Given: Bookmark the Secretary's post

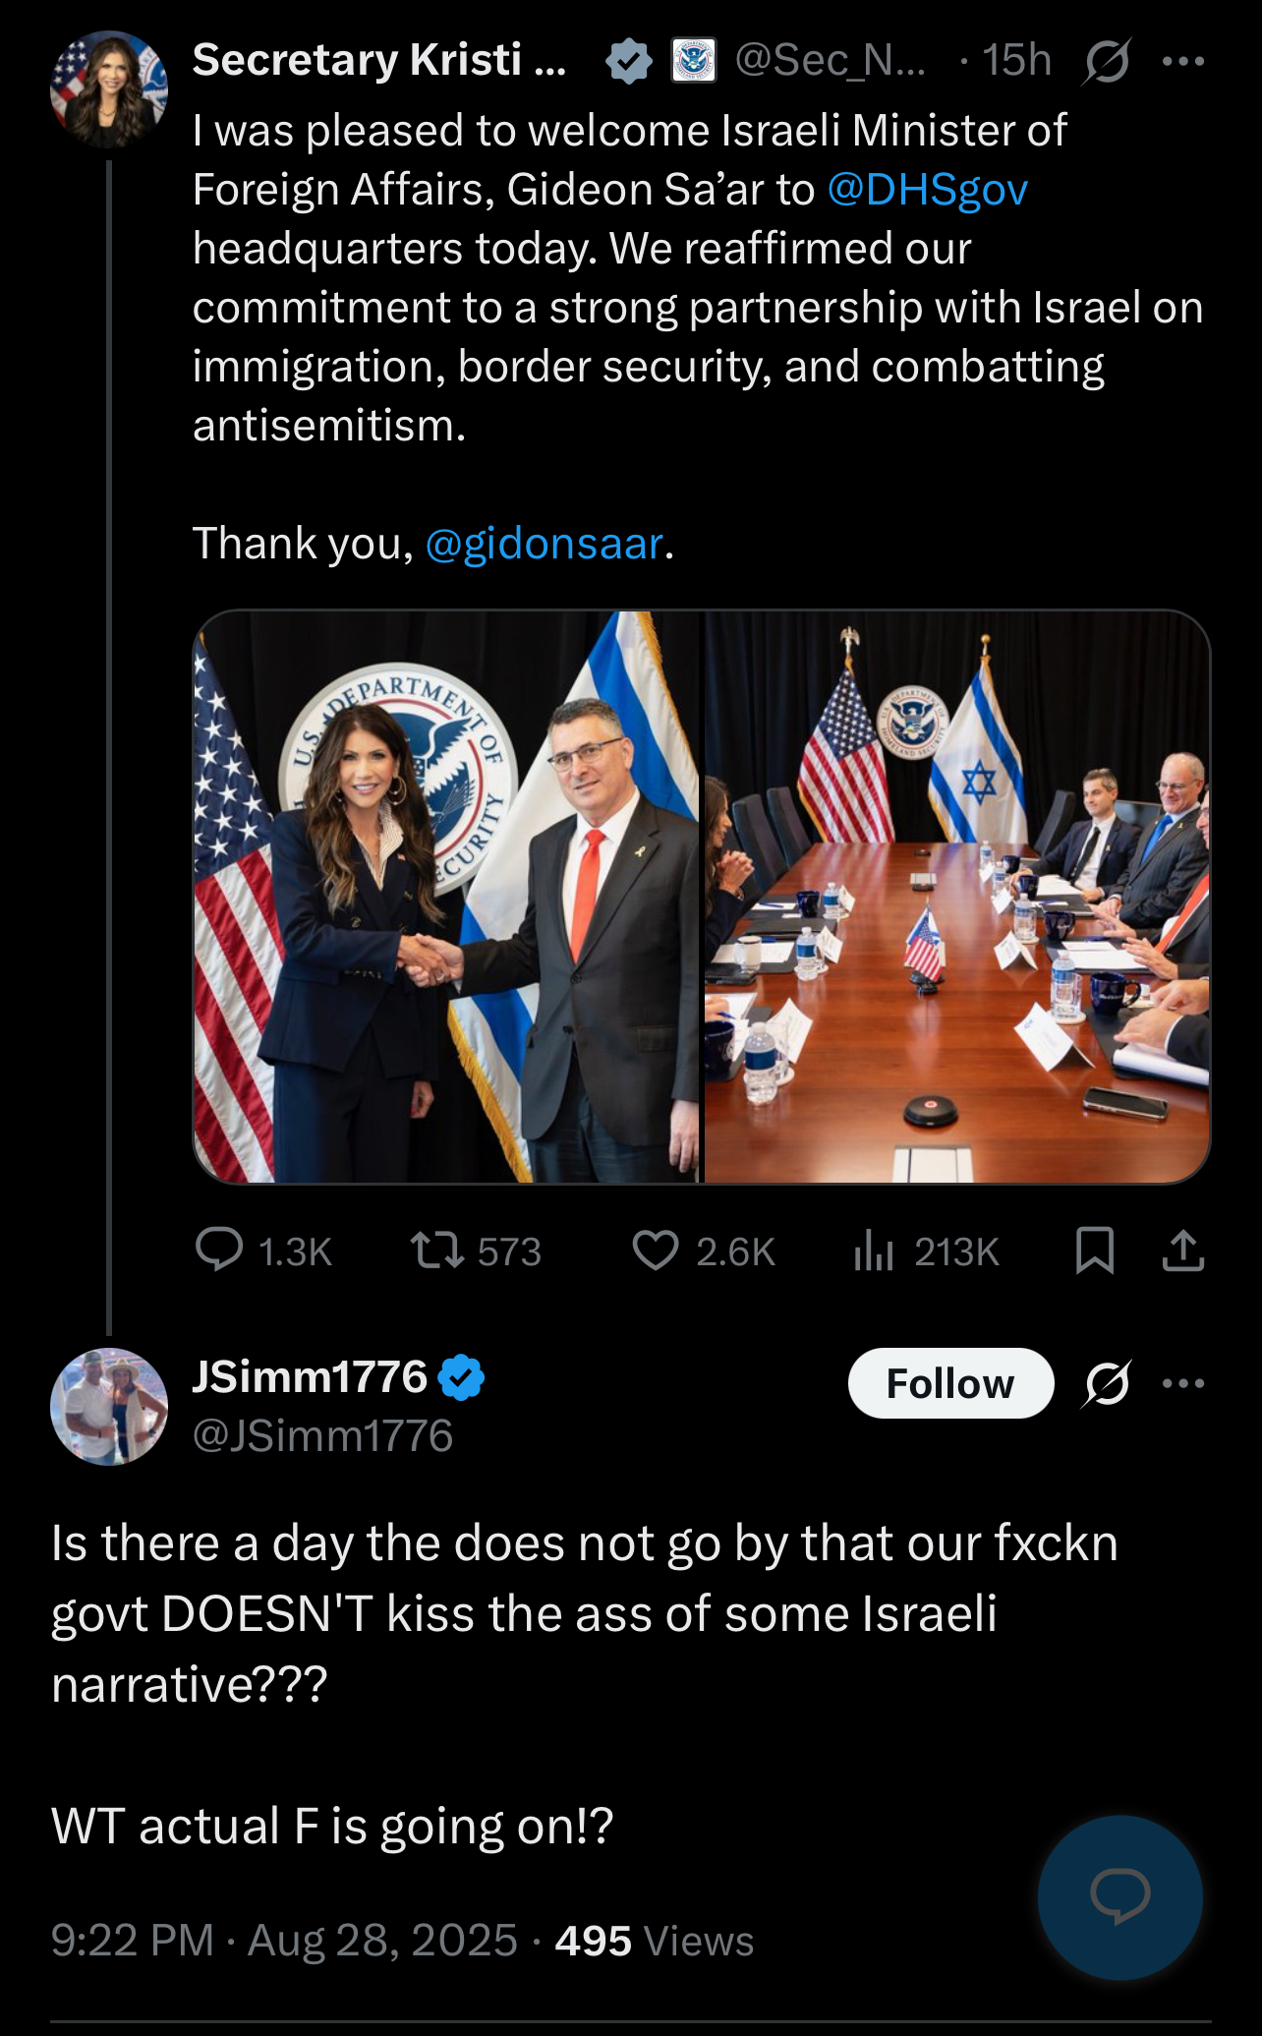Looking at the screenshot, I should [1095, 1251].
